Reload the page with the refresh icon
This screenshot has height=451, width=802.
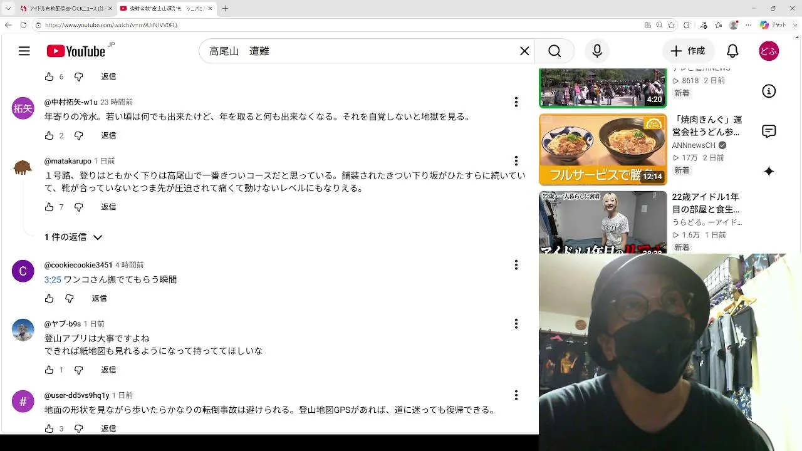click(23, 25)
